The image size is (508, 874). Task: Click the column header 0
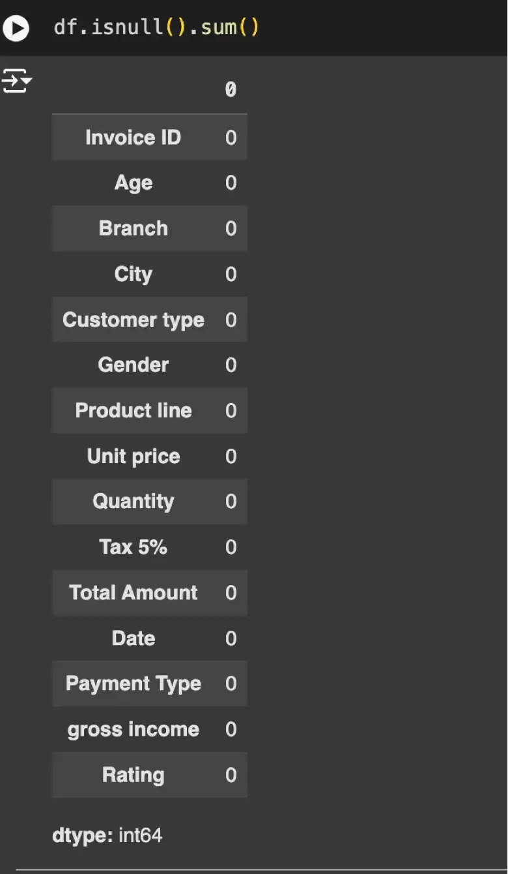point(231,89)
